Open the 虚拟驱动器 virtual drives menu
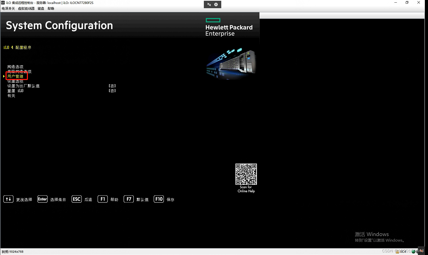 point(26,8)
